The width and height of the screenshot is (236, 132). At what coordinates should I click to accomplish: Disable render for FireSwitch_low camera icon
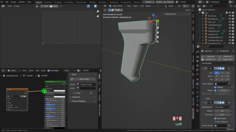coord(233,31)
